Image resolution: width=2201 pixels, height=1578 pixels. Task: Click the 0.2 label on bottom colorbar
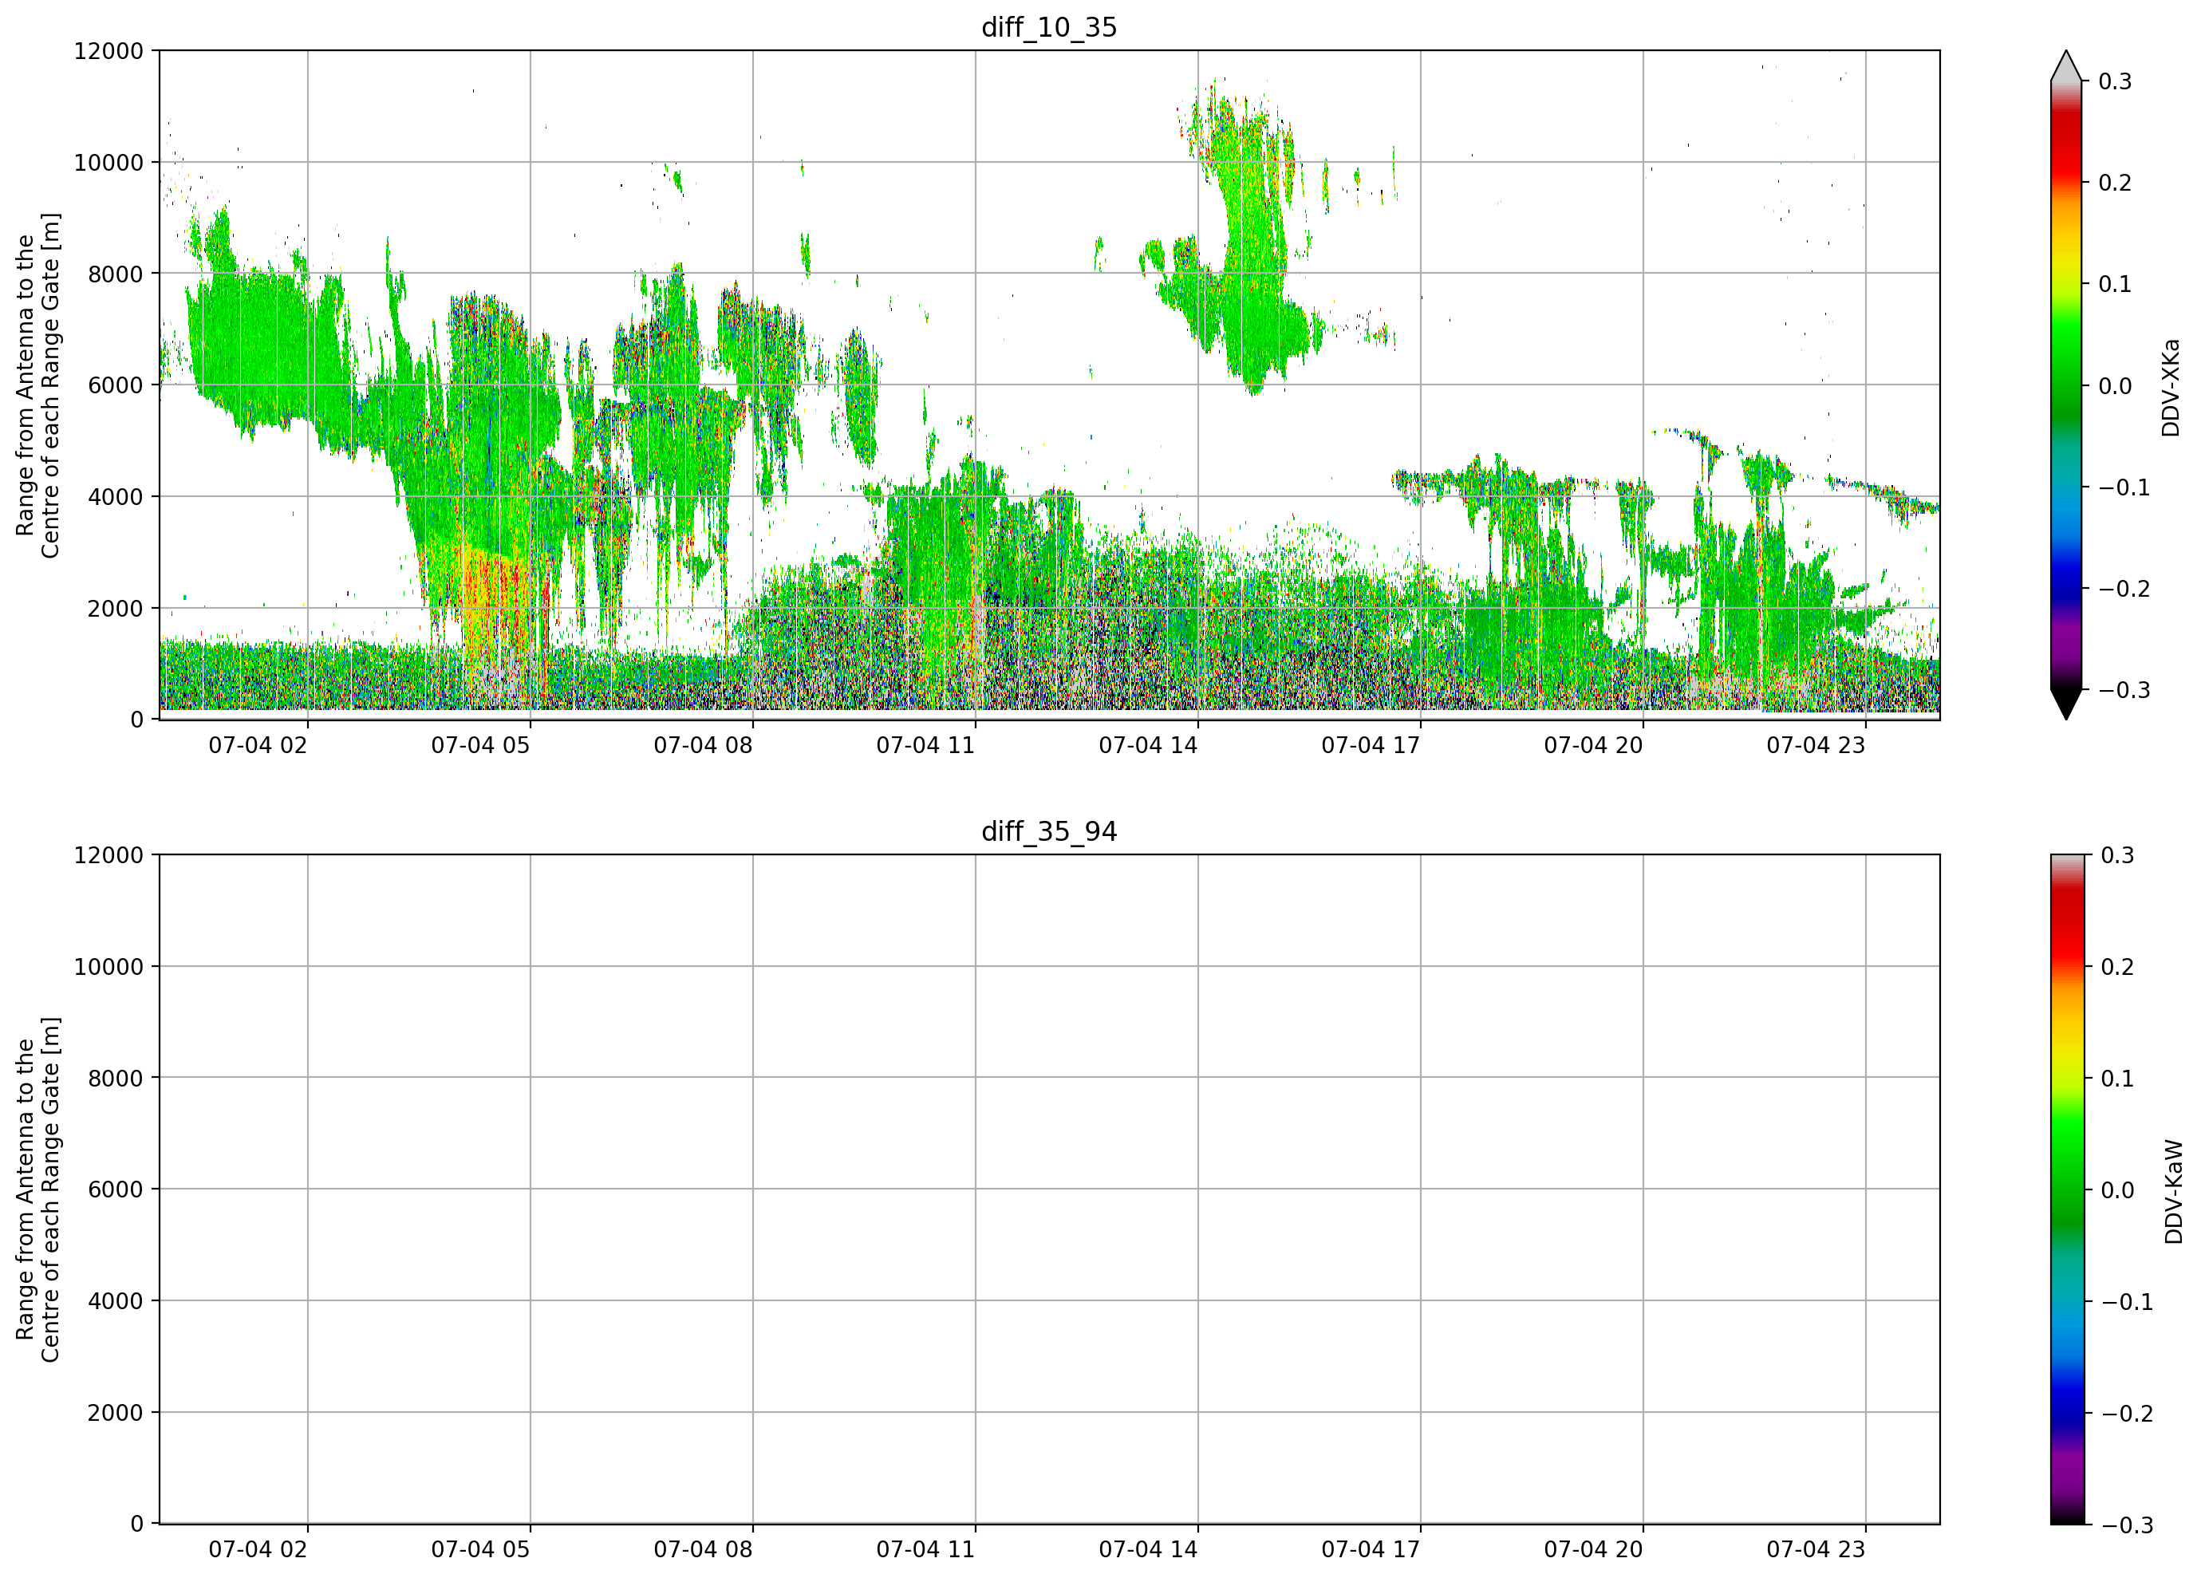(2117, 968)
